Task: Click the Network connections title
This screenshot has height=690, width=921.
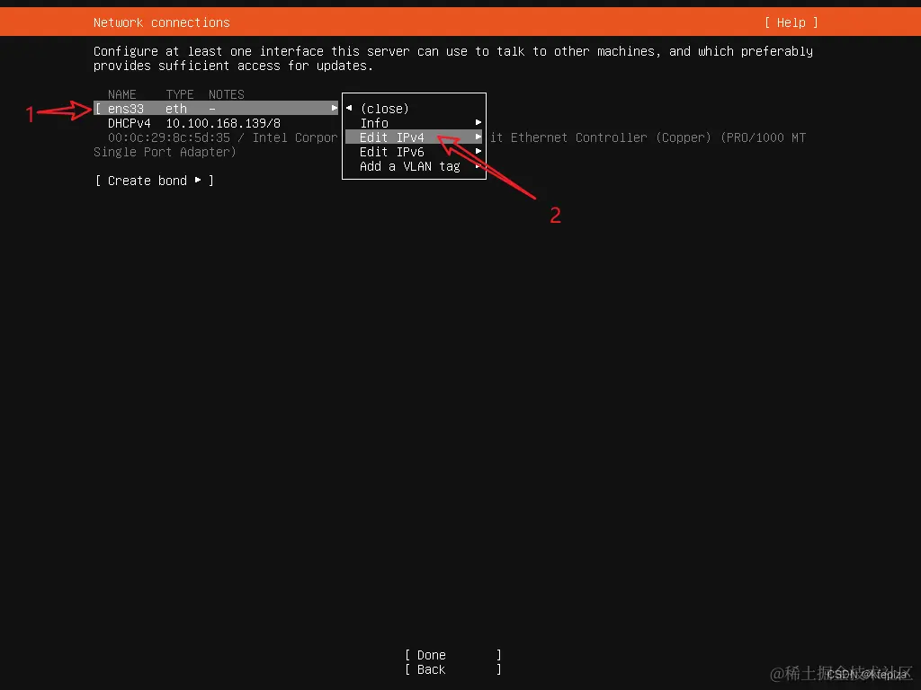Action: 162,22
